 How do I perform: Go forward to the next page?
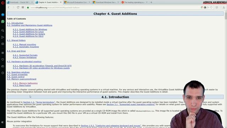pyautogui.click(x=13, y=7)
